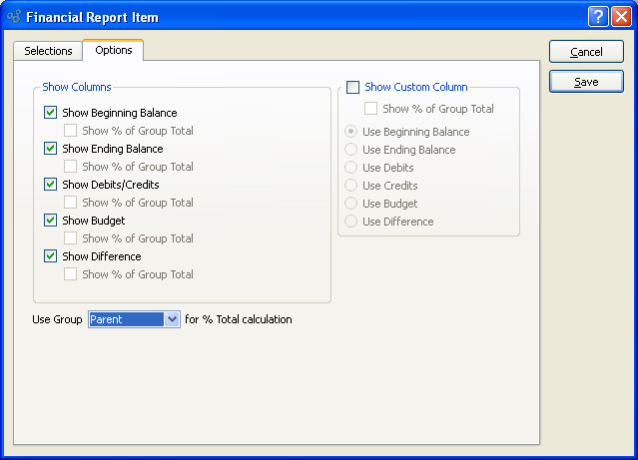Viewport: 638px width, 460px height.
Task: Switch to the Selections tab
Action: click(x=48, y=51)
